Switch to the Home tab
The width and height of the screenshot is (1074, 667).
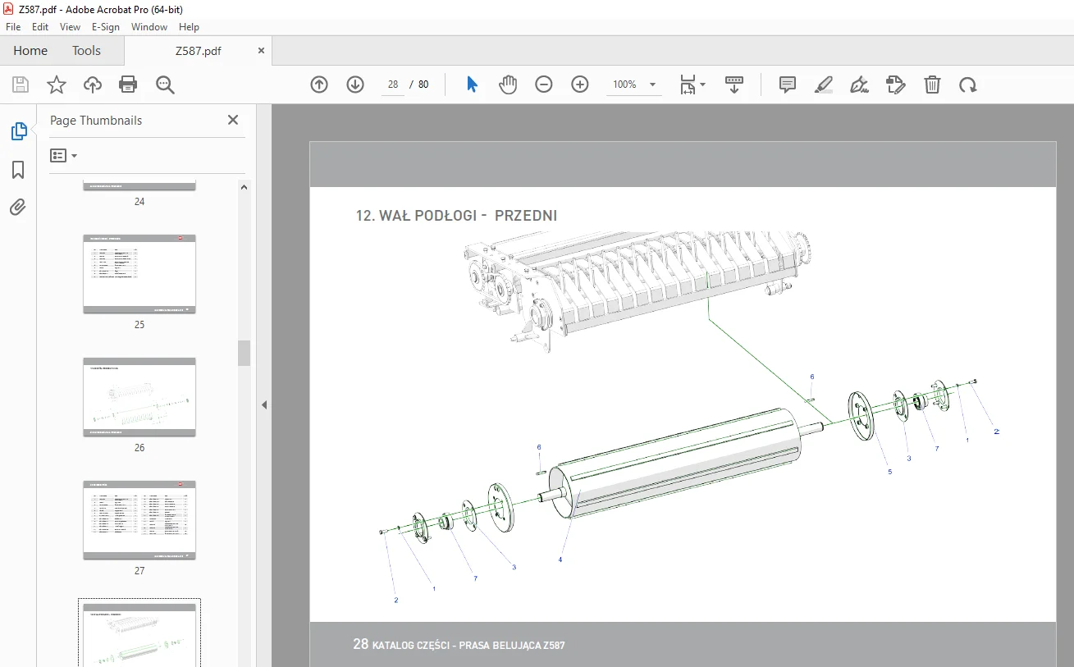(30, 51)
